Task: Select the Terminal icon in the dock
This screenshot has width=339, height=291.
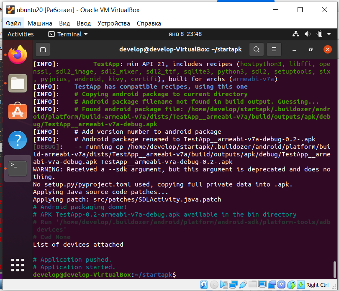Action: [18, 168]
